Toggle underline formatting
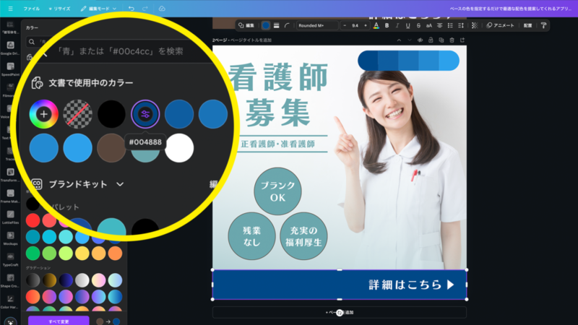The height and width of the screenshot is (325, 578). pyautogui.click(x=407, y=25)
